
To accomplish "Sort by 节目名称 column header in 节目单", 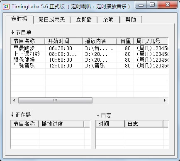I will pyautogui.click(x=28, y=41).
